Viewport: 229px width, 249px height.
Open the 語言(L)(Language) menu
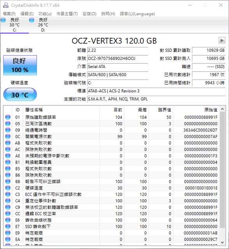click(137, 14)
